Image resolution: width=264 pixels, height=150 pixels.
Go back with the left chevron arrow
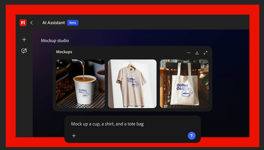31,23
